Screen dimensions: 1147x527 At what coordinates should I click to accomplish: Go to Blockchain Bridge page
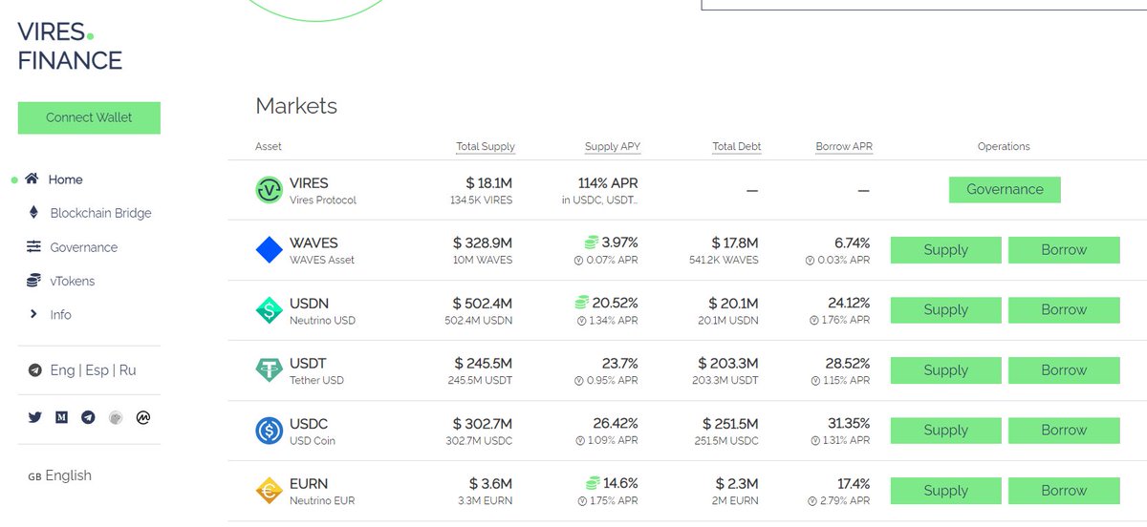pos(100,213)
